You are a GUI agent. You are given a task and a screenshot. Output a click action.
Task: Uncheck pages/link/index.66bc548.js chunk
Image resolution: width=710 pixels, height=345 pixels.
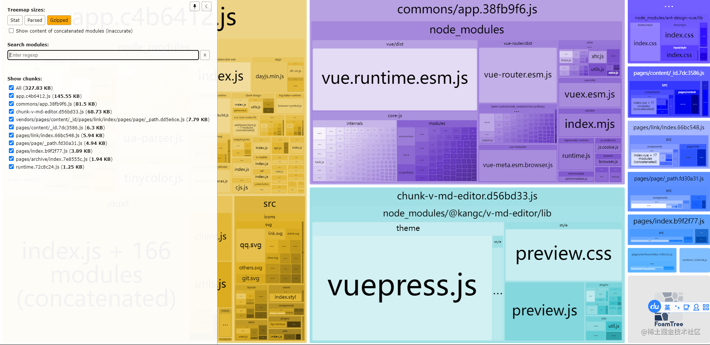coord(11,135)
